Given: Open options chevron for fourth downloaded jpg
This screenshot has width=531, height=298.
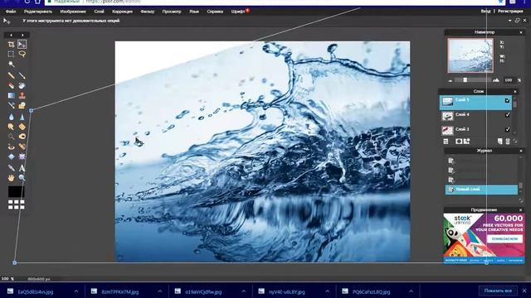Looking at the screenshot, I should pyautogui.click(x=327, y=291).
